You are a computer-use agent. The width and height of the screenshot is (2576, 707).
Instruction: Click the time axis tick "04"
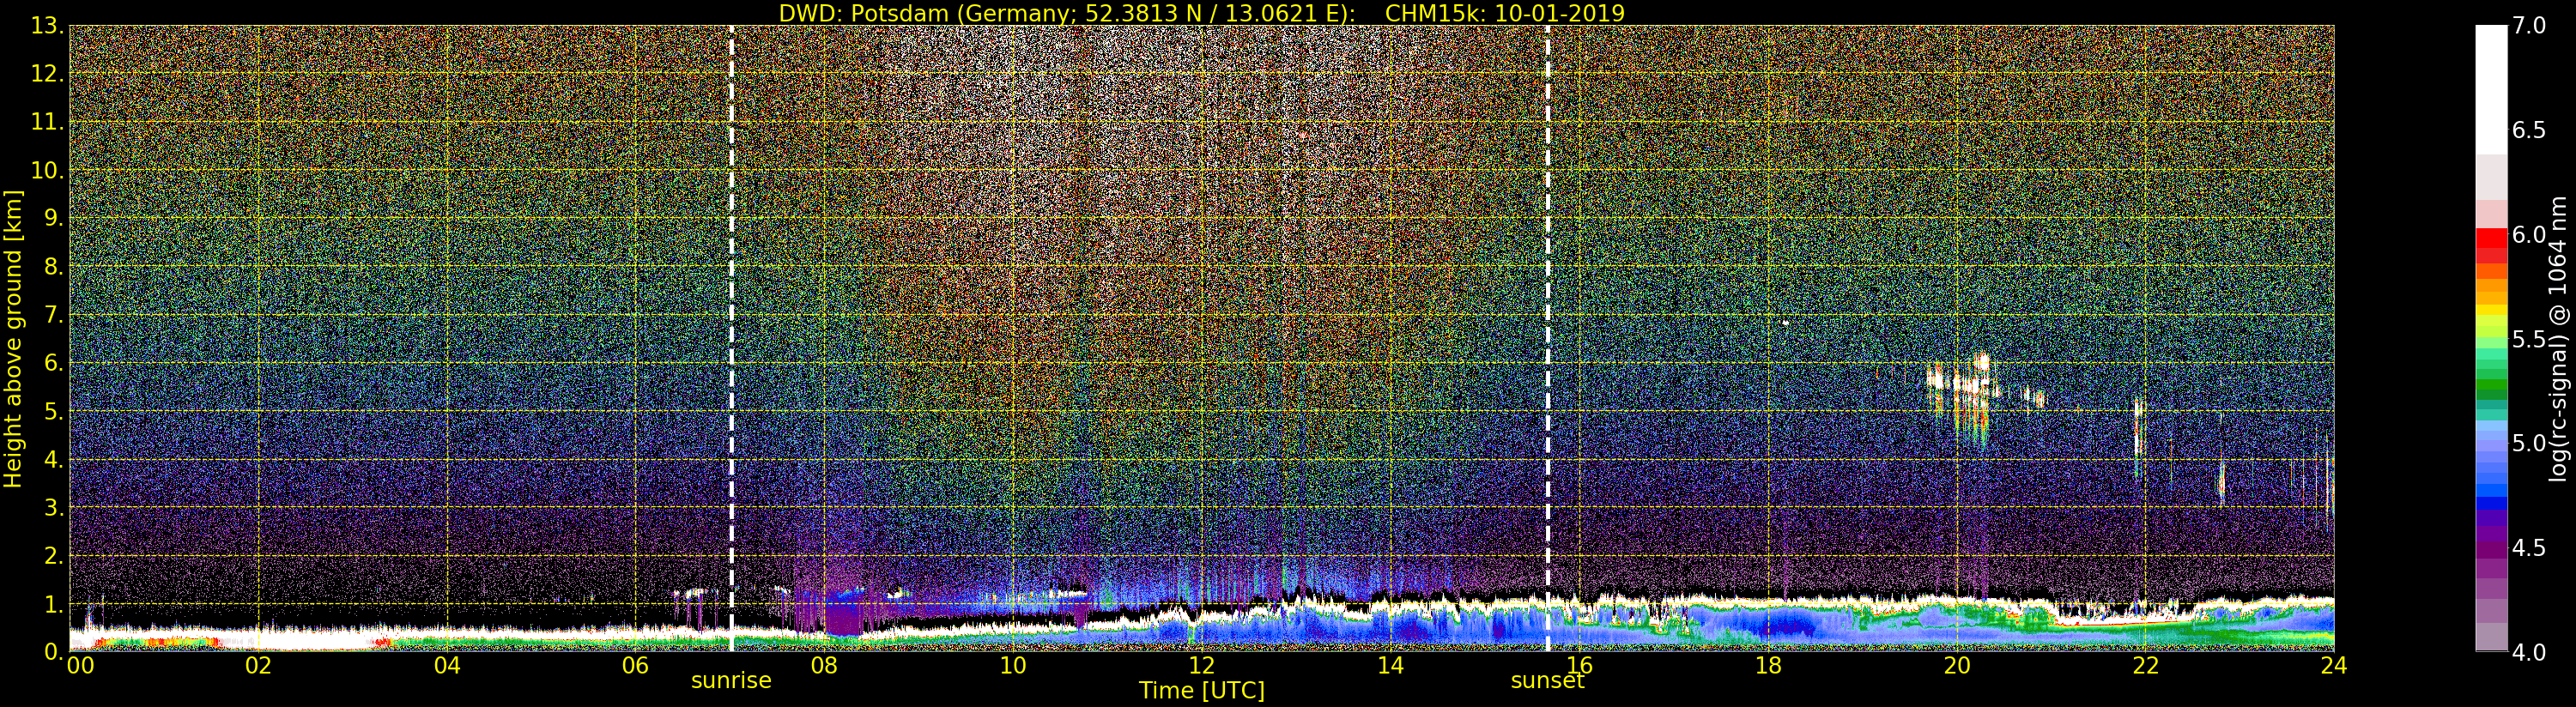447,665
